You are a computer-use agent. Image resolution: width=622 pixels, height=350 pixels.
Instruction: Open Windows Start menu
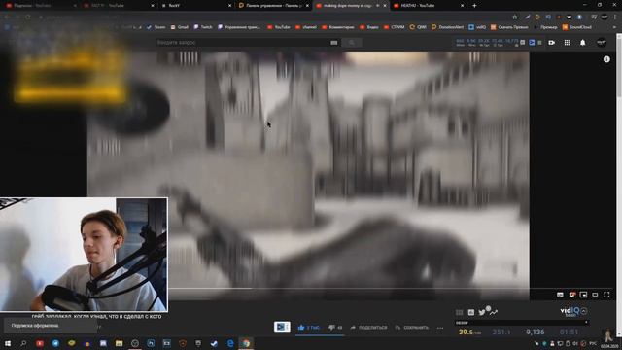8,343
